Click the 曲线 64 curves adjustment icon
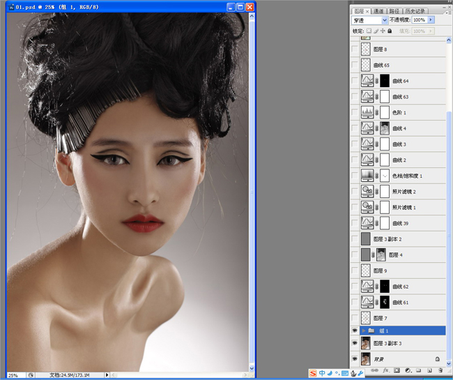 click(367, 81)
